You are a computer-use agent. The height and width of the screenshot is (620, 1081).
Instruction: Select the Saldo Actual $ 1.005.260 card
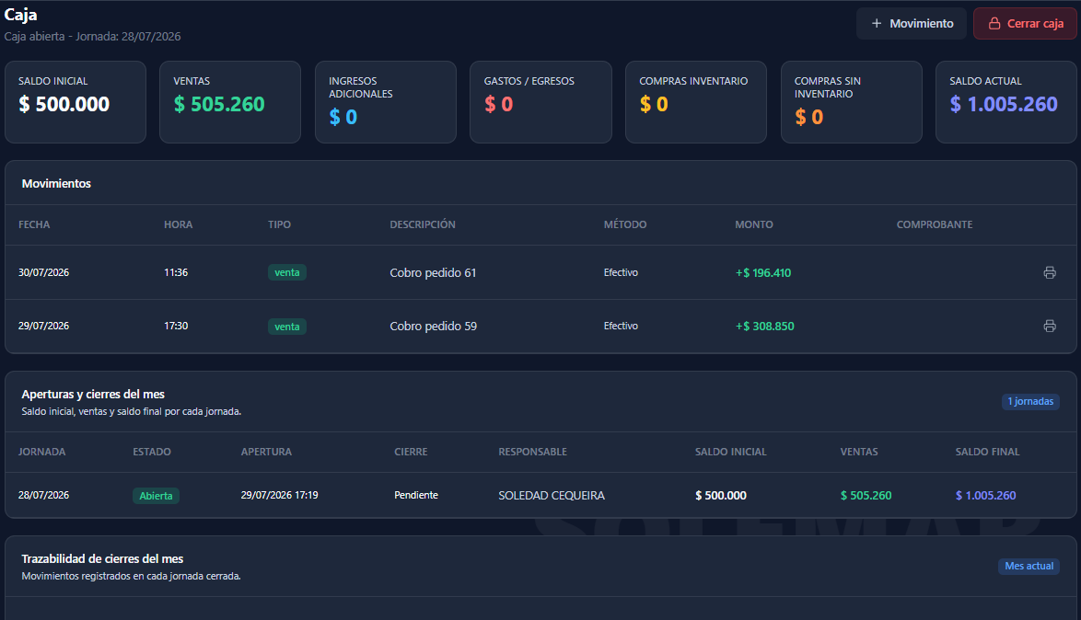pyautogui.click(x=1005, y=102)
